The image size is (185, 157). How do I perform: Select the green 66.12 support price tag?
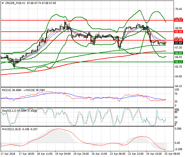[178, 62]
